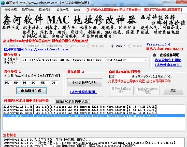Select the Win XP radio button
This screenshot has height=147, width=187.
click(31, 46)
